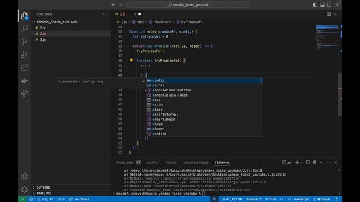Open Customize Layout icon
The image size is (360, 202).
[x=336, y=5]
